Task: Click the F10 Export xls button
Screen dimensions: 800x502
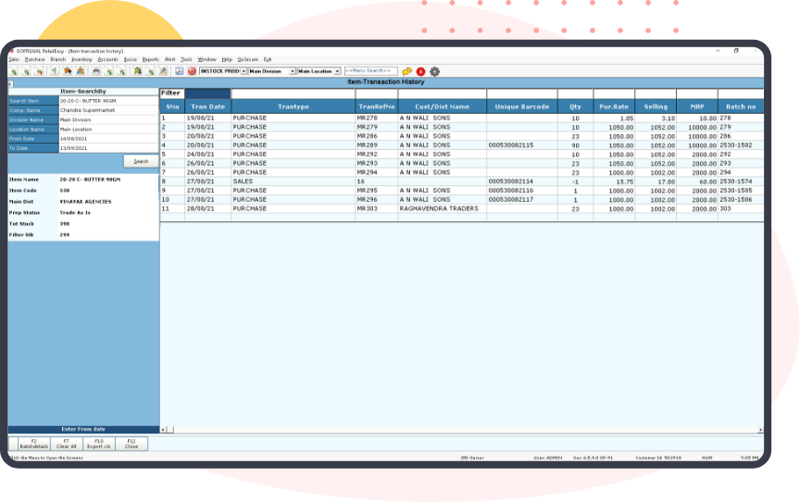Action: pyautogui.click(x=99, y=444)
